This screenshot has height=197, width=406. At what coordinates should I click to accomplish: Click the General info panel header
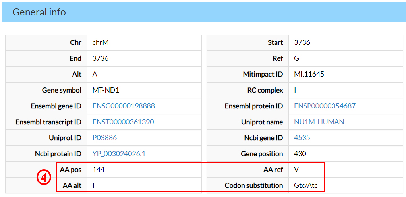click(x=39, y=12)
